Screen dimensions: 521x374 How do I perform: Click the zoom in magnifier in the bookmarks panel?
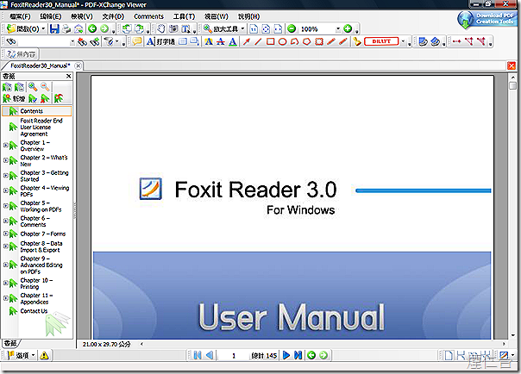[x=33, y=87]
